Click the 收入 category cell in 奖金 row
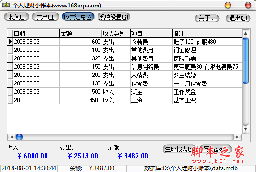 pos(116,92)
